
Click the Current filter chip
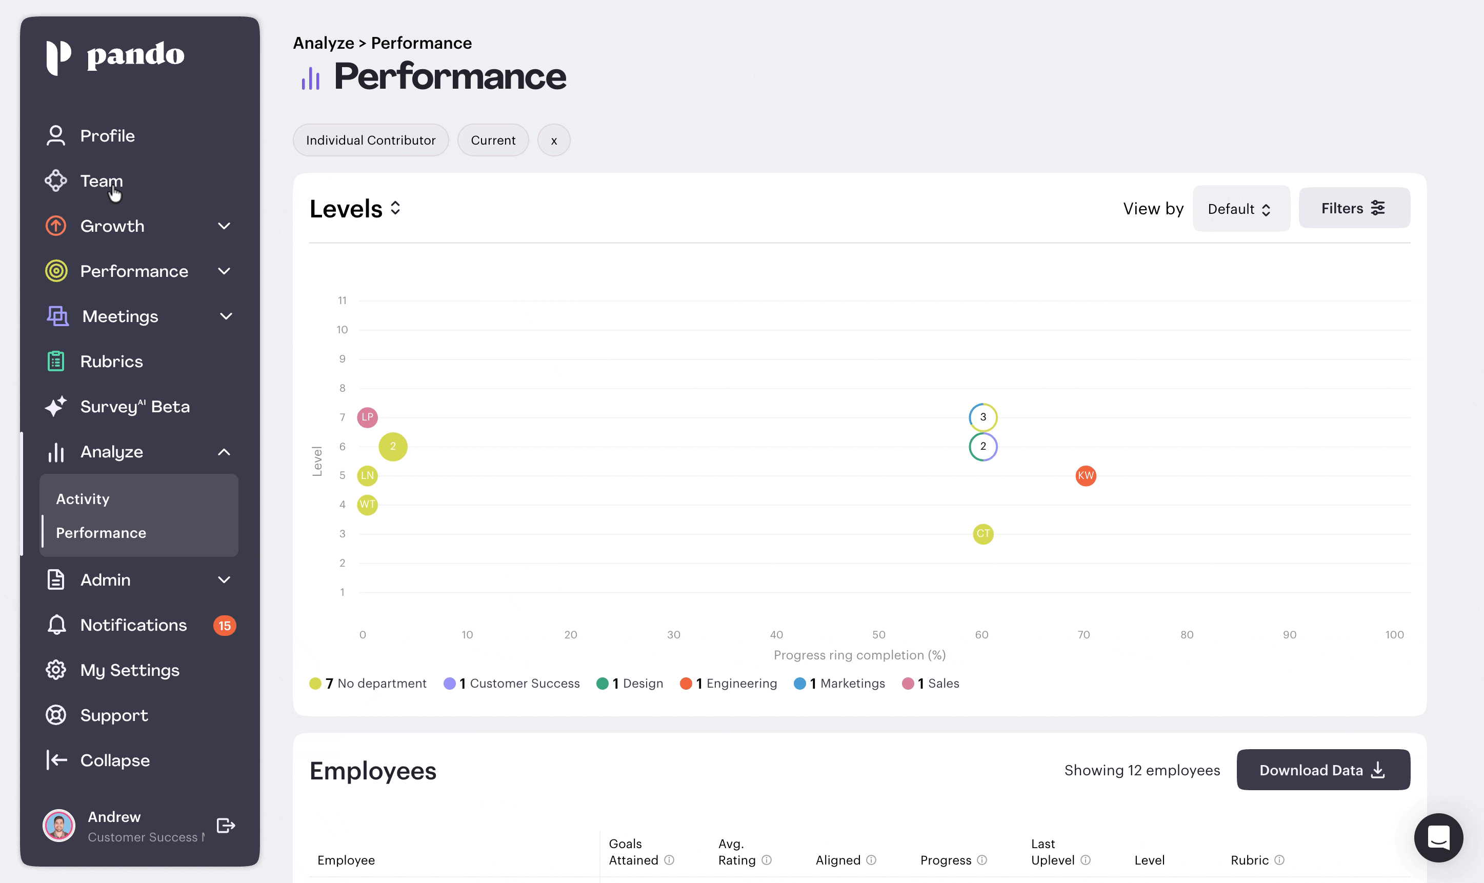coord(493,141)
